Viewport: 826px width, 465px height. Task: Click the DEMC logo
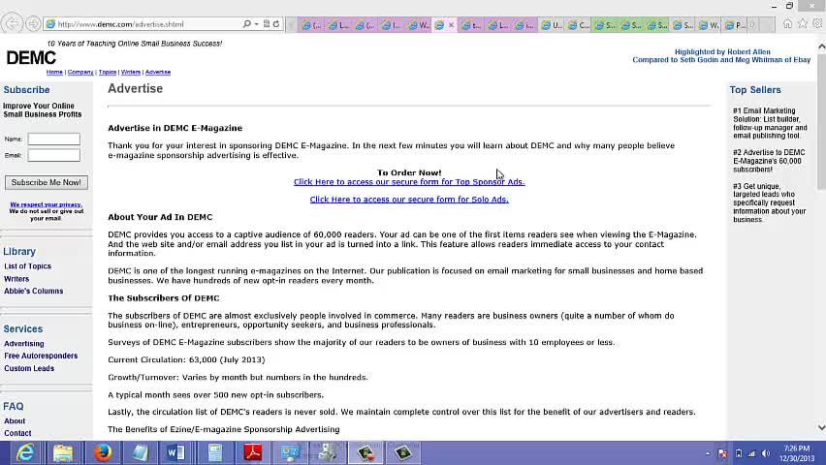pos(31,57)
